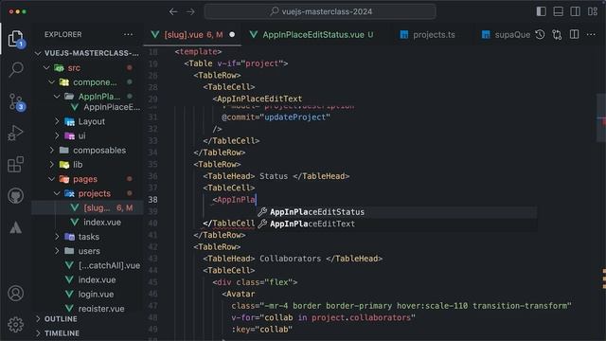Open the Accounts menu icon

pyautogui.click(x=15, y=294)
